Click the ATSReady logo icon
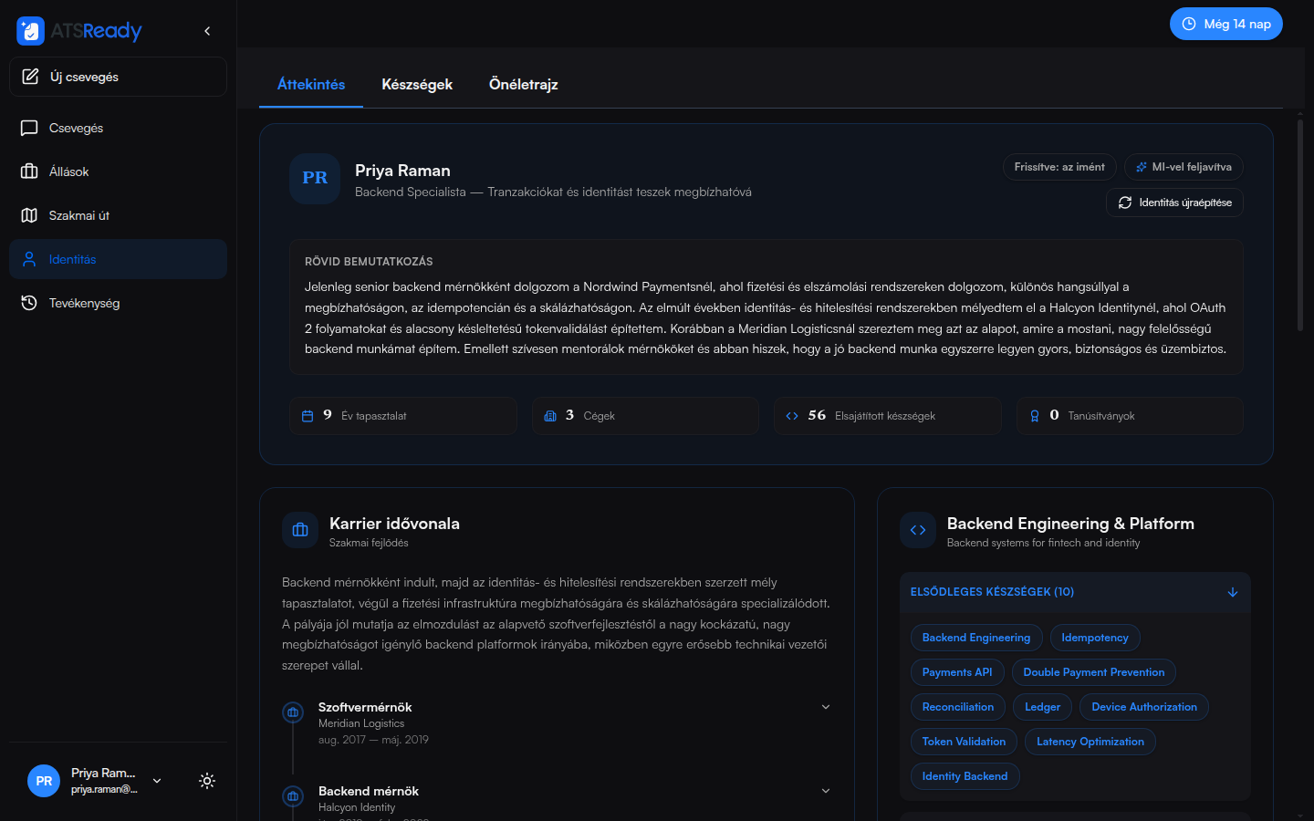The image size is (1314, 821). [30, 31]
